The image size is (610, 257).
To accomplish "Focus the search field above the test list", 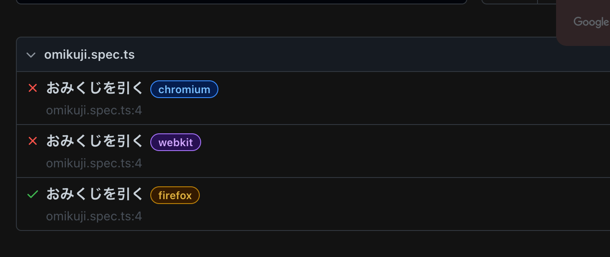I will pos(241,2).
